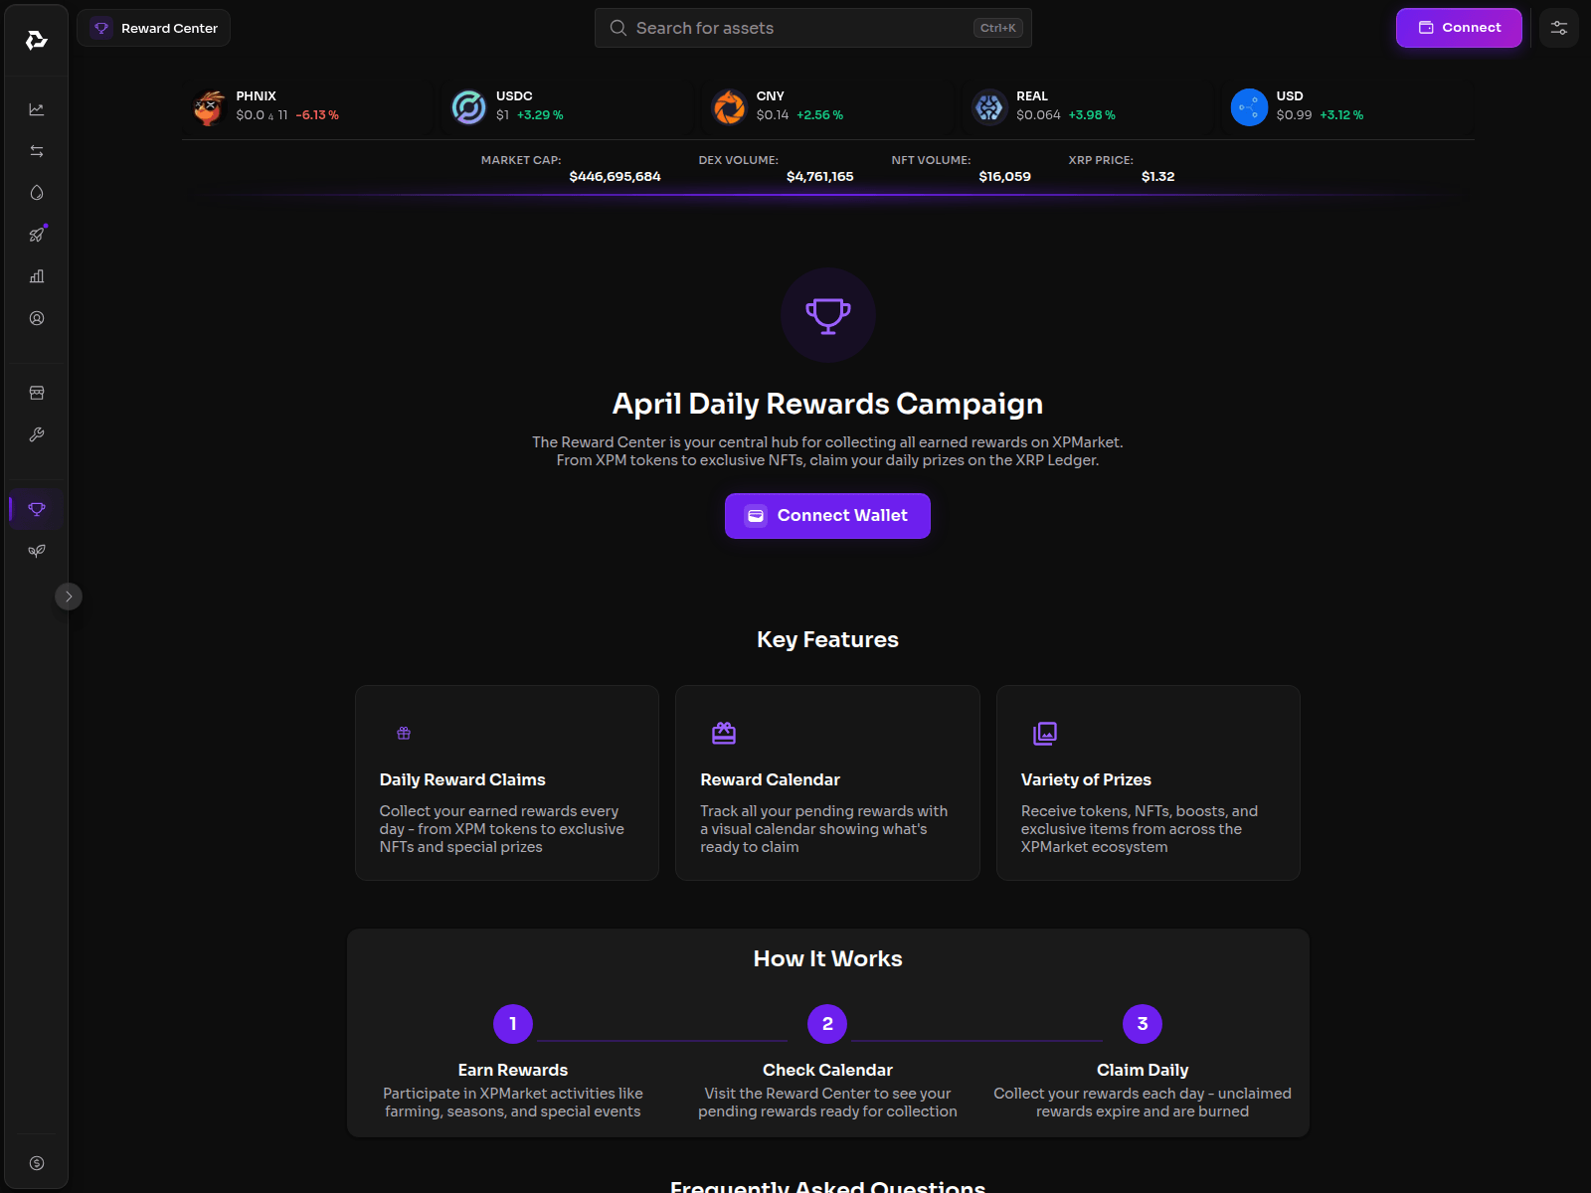Select the droplet icon in sidebar

click(37, 193)
